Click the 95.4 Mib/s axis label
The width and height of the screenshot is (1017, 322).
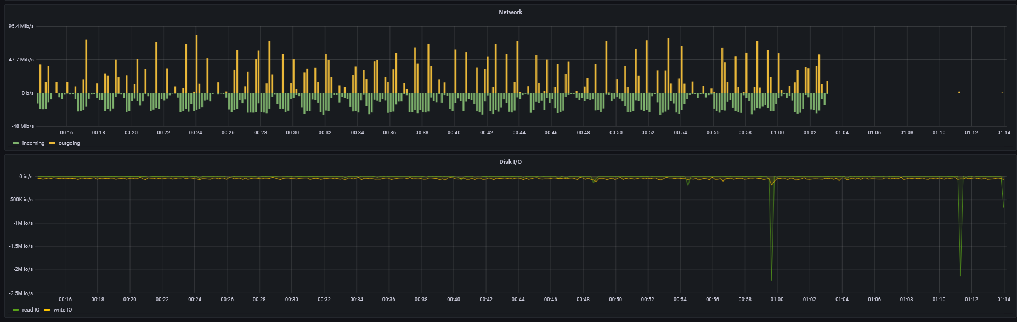tap(21, 26)
